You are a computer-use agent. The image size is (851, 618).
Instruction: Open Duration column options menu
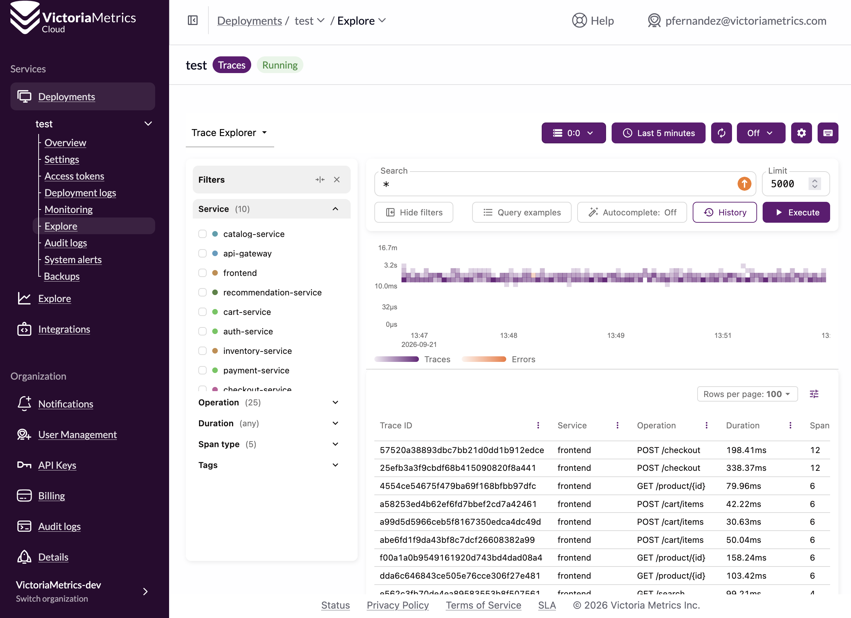790,425
